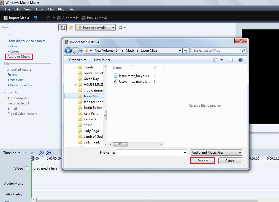Click the Redo arrow icon
This screenshot has height=202, width=279.
[x=48, y=18]
